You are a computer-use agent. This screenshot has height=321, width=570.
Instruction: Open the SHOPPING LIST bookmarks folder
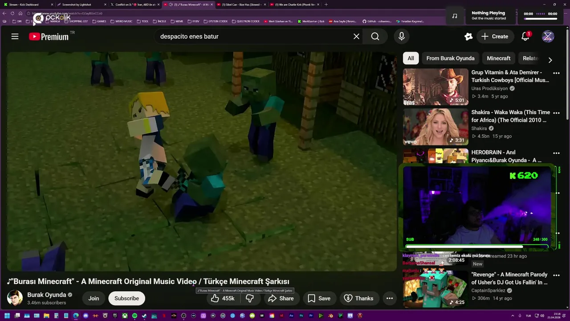(x=76, y=21)
